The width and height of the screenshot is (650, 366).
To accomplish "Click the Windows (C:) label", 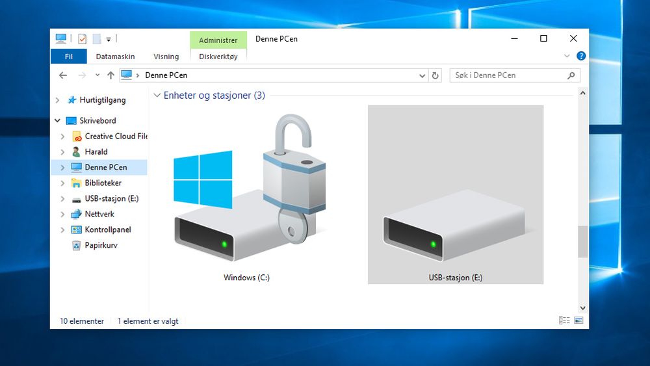I will pyautogui.click(x=246, y=278).
